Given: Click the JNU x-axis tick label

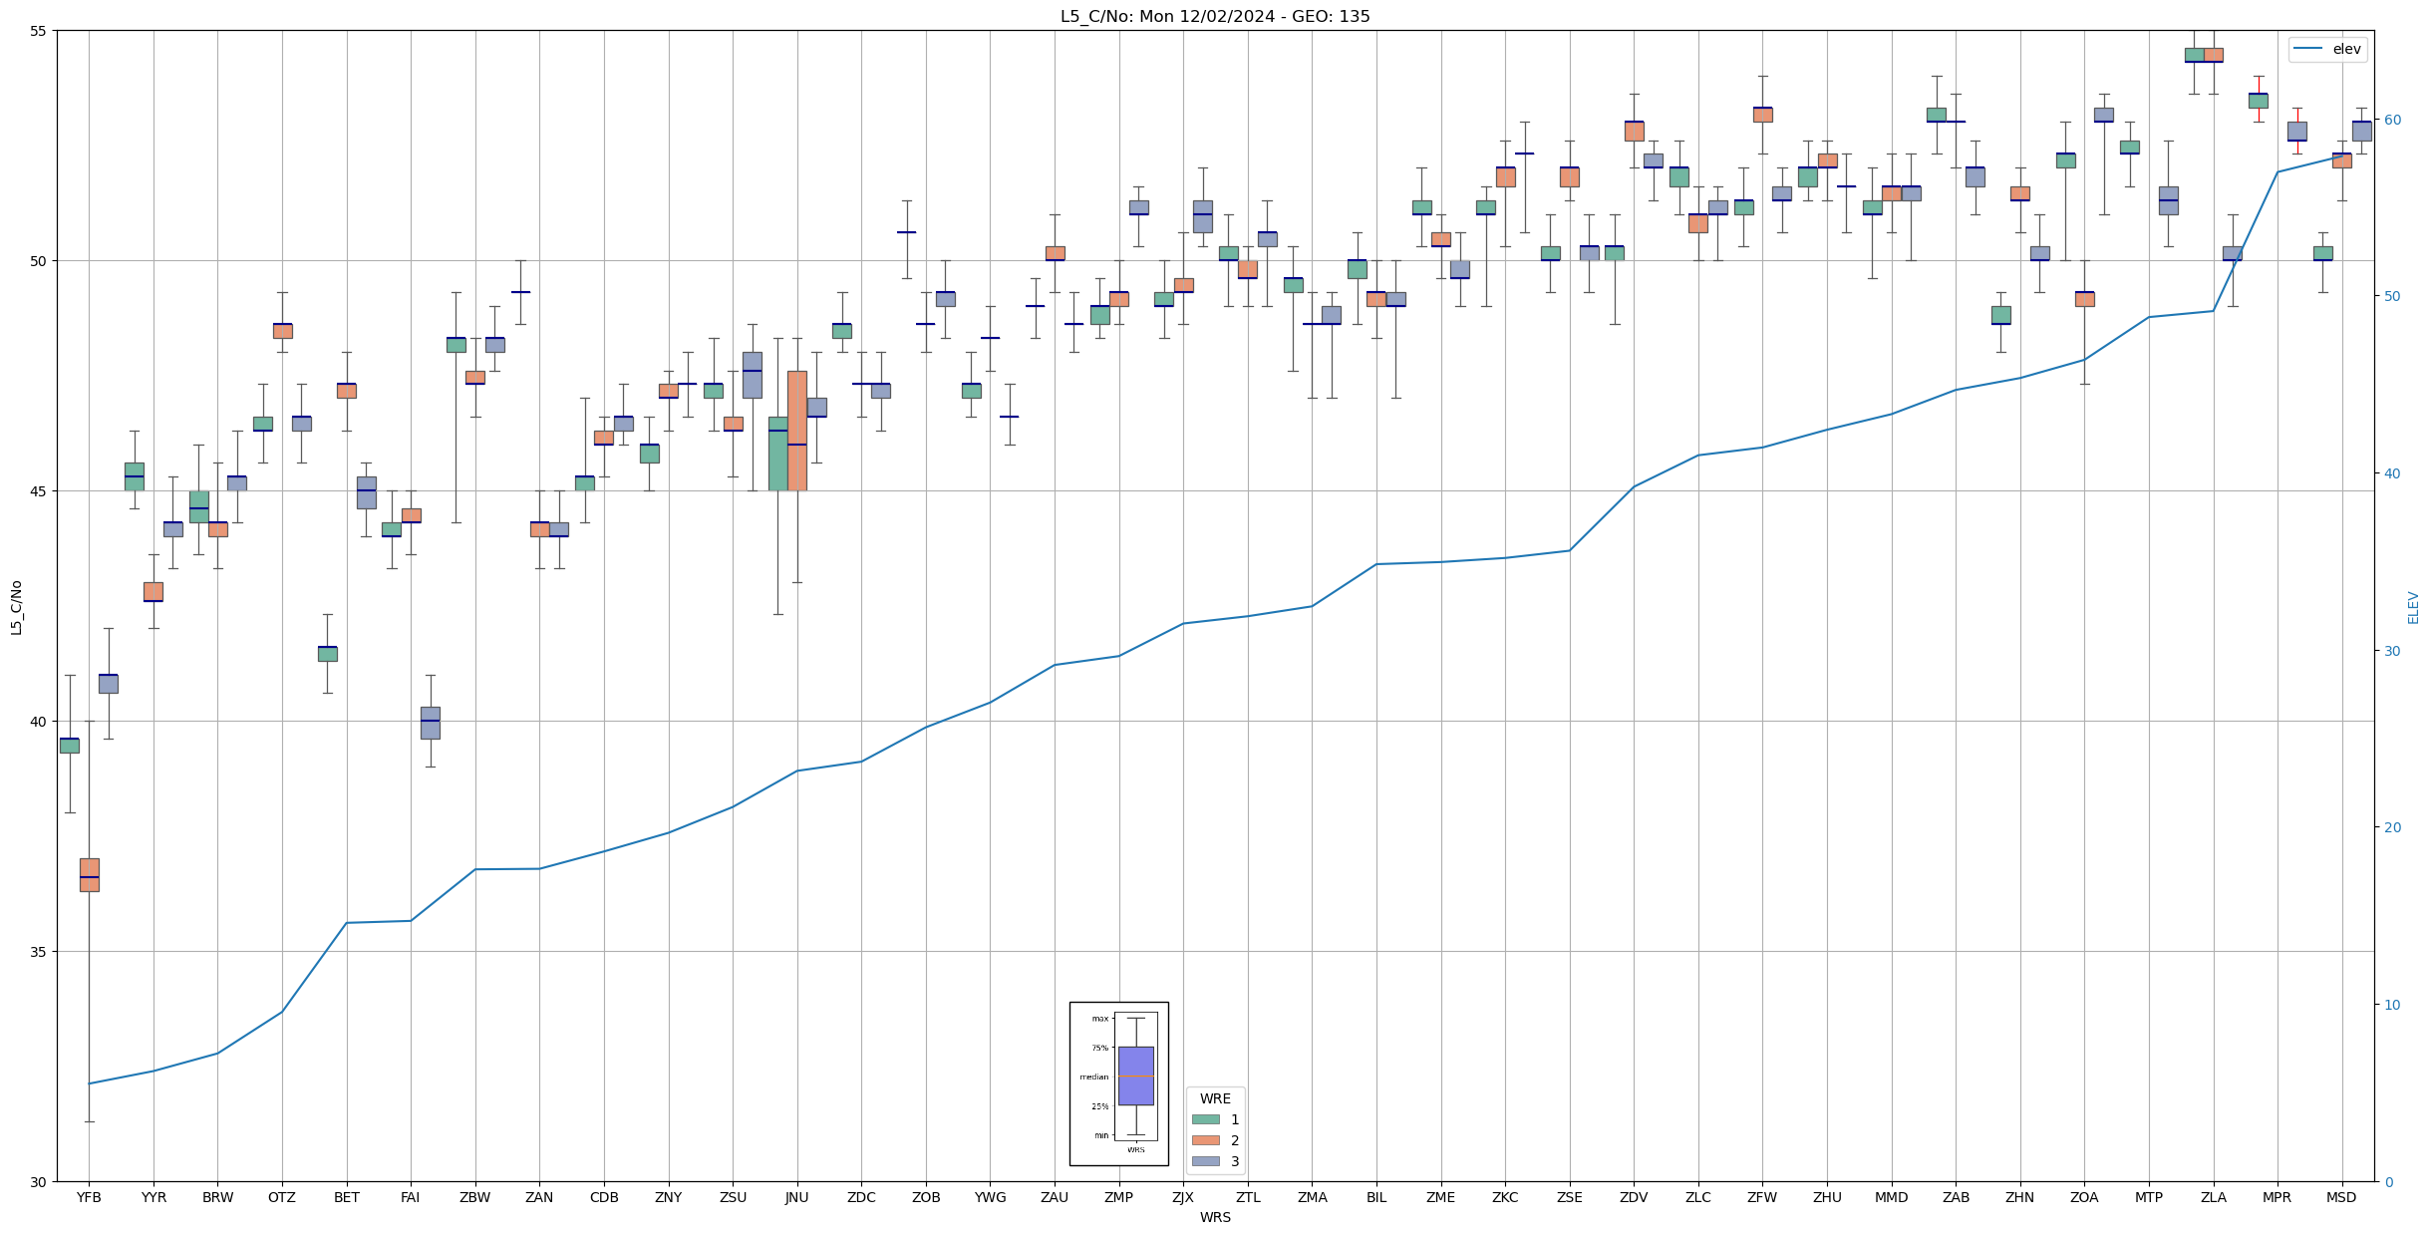Looking at the screenshot, I should point(796,1197).
